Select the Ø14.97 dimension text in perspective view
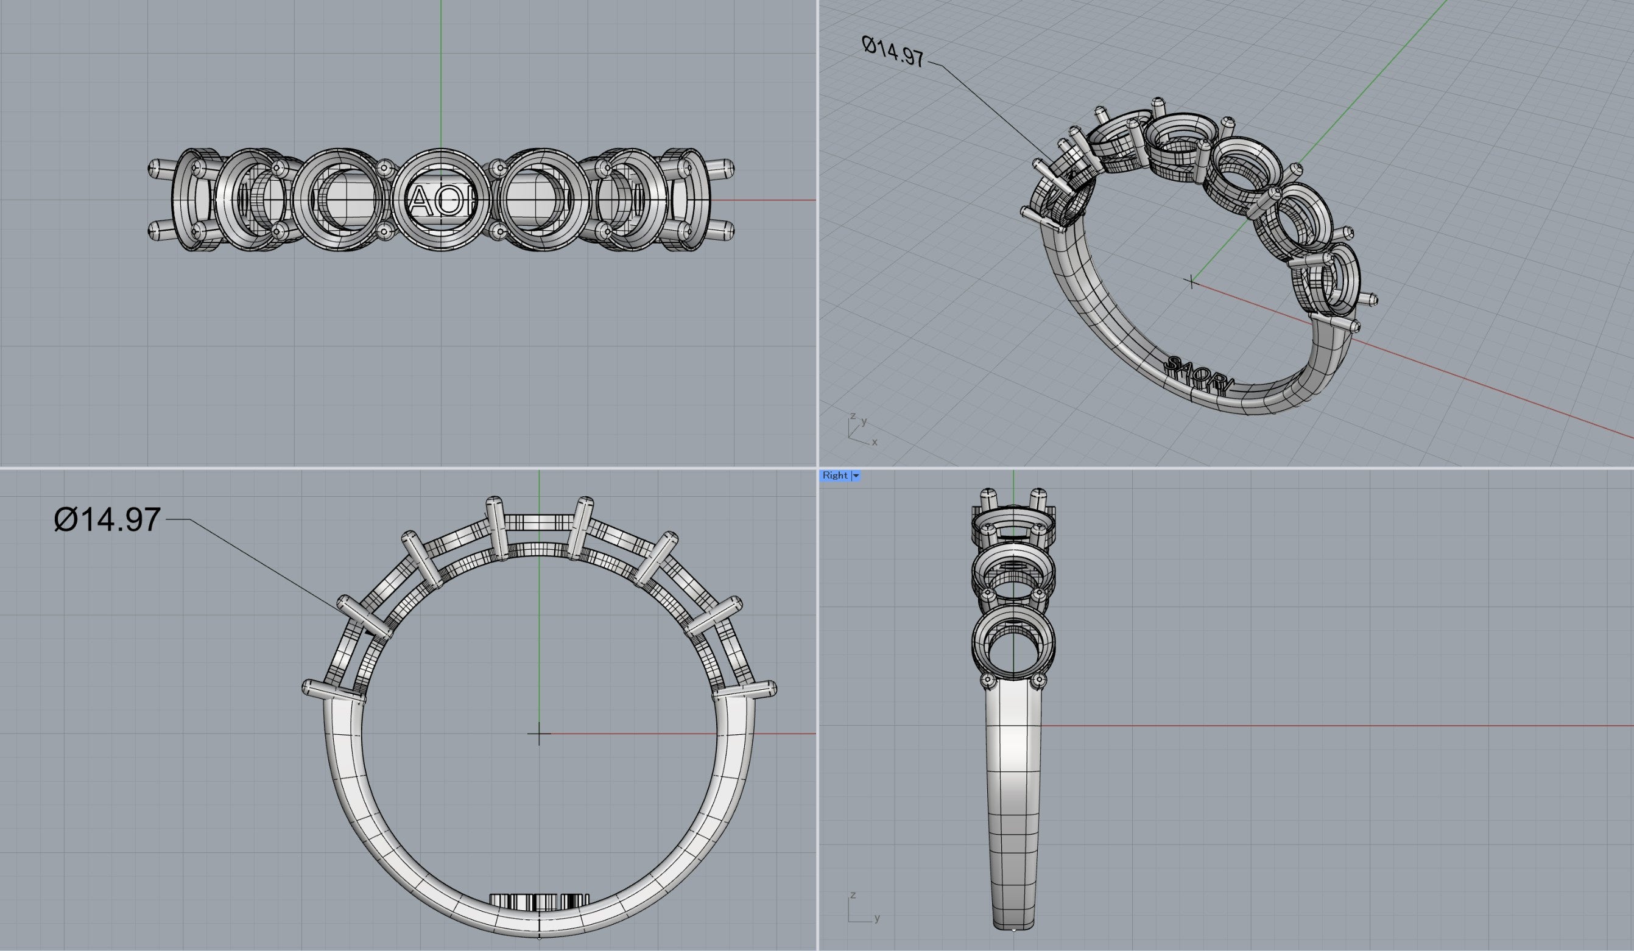Image resolution: width=1634 pixels, height=951 pixels. point(893,51)
